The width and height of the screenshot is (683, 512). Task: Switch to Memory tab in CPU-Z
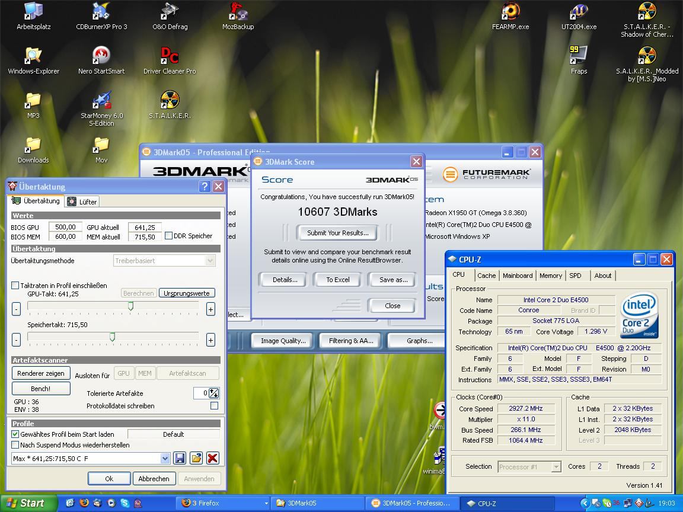[x=551, y=276]
